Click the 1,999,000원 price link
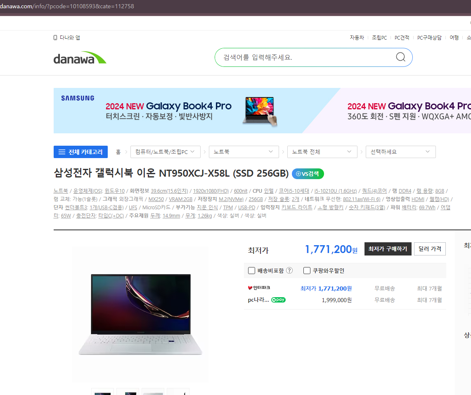 pyautogui.click(x=337, y=300)
